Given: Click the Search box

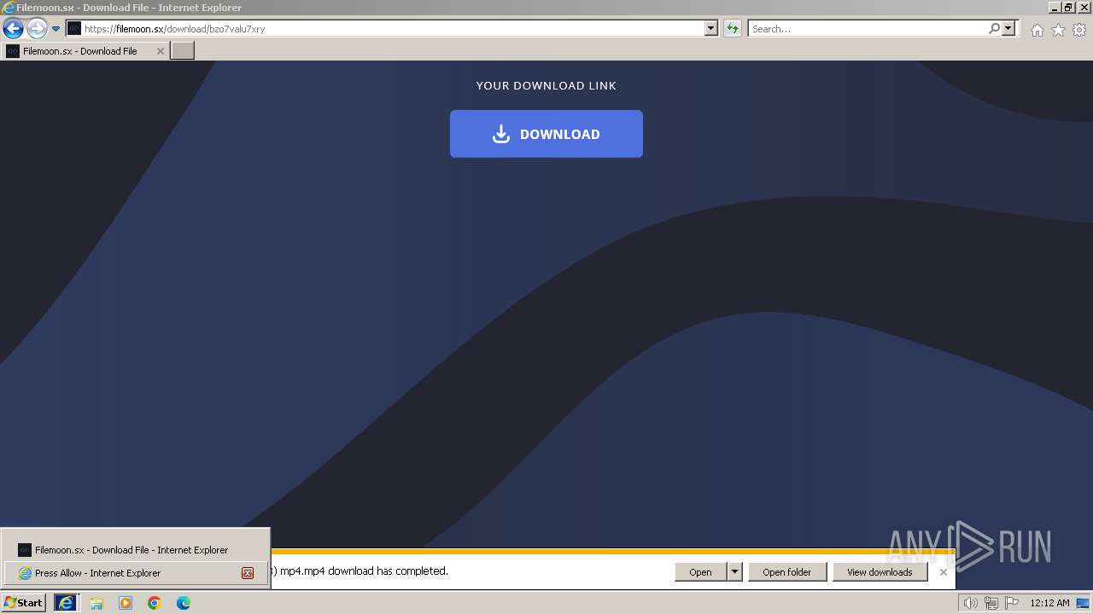Looking at the screenshot, I should (868, 28).
